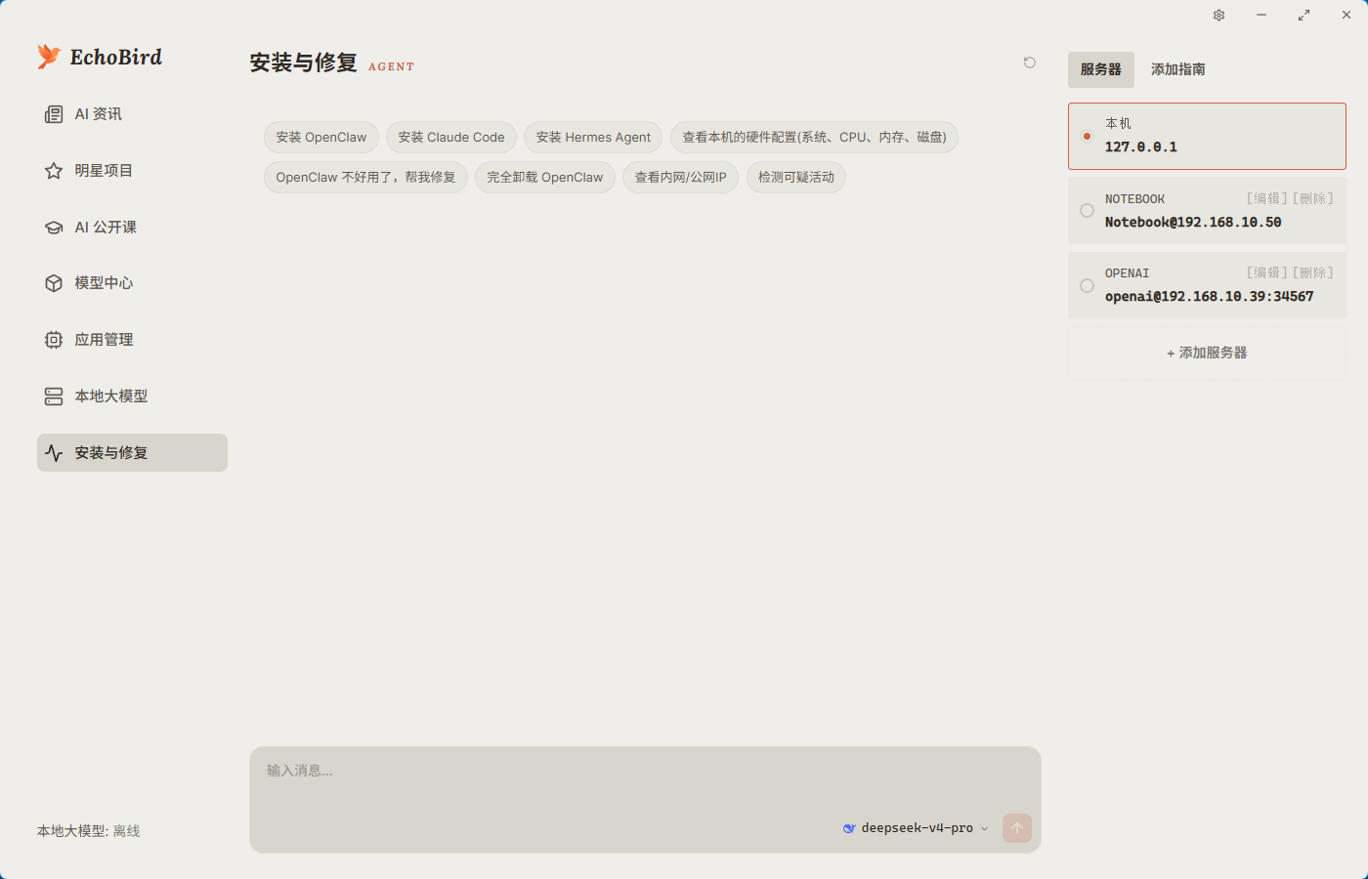
Task: Click the AI 资讯 newspaper icon
Action: click(54, 114)
